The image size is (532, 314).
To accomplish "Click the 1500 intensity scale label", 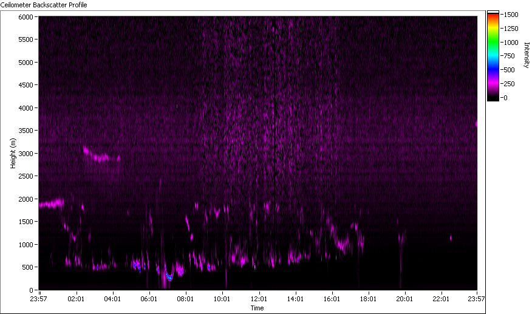I will pos(511,15).
